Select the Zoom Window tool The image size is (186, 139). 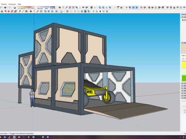[70, 7]
